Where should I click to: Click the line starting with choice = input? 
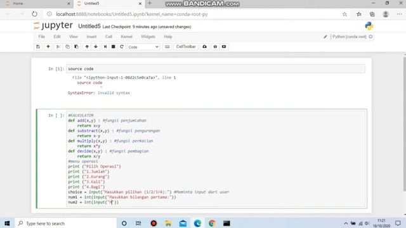[x=148, y=192]
